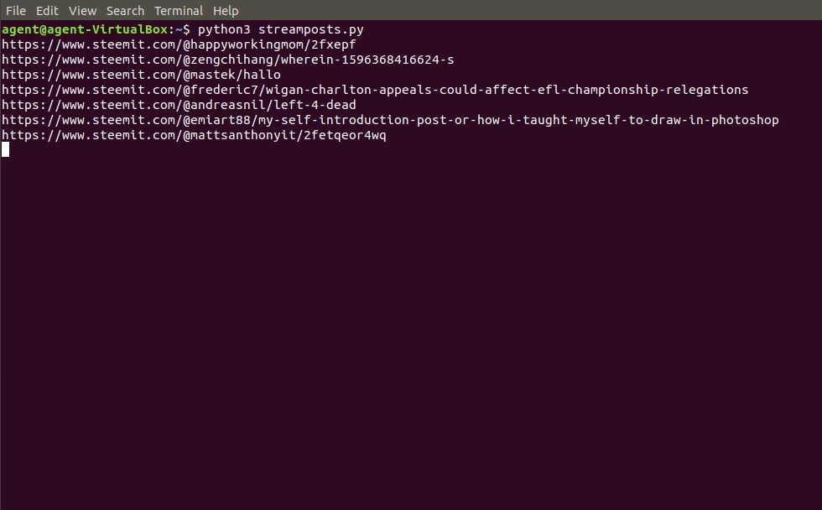Viewport: 822px width, 510px height.
Task: Open the View menu
Action: click(x=82, y=11)
